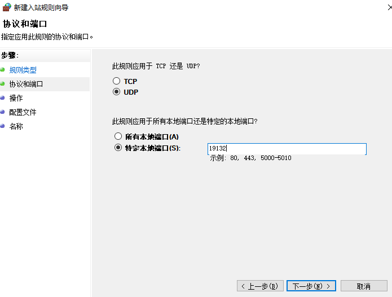Click the firewall wizard title icon
392x297 pixels.
coord(7,7)
